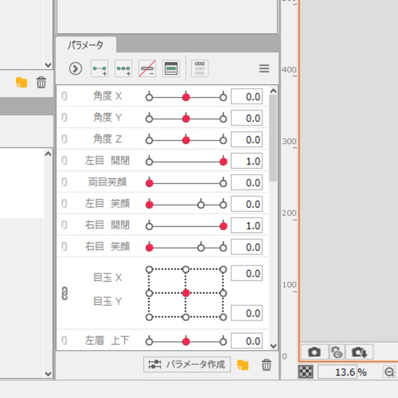
Task: Click the round arrow parameter menu icon
Action: [75, 68]
